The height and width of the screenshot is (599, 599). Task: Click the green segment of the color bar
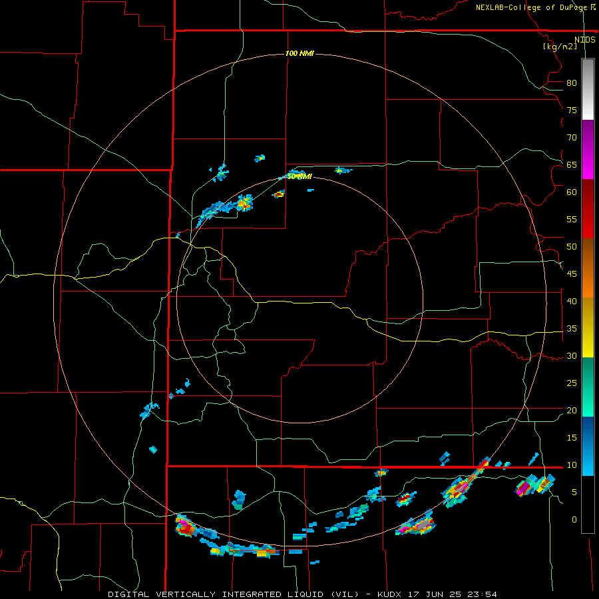[588, 387]
